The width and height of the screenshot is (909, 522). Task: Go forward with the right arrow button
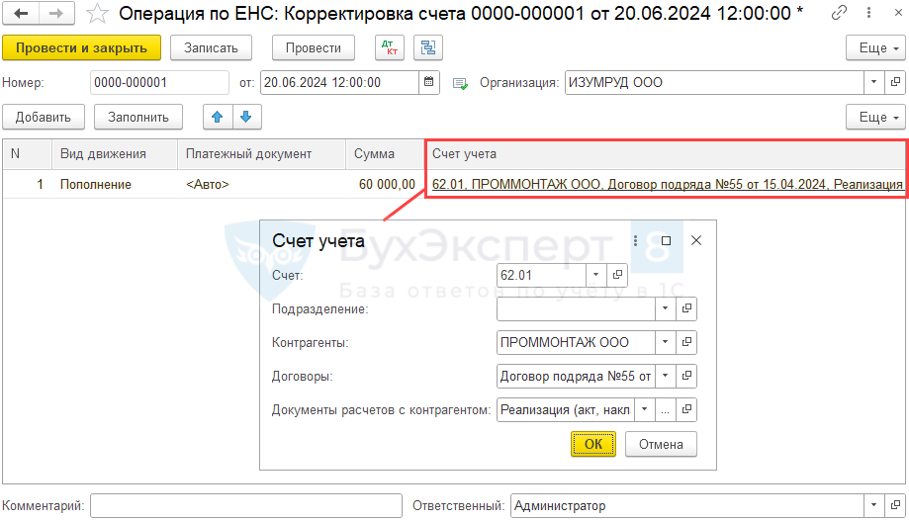pos(56,13)
